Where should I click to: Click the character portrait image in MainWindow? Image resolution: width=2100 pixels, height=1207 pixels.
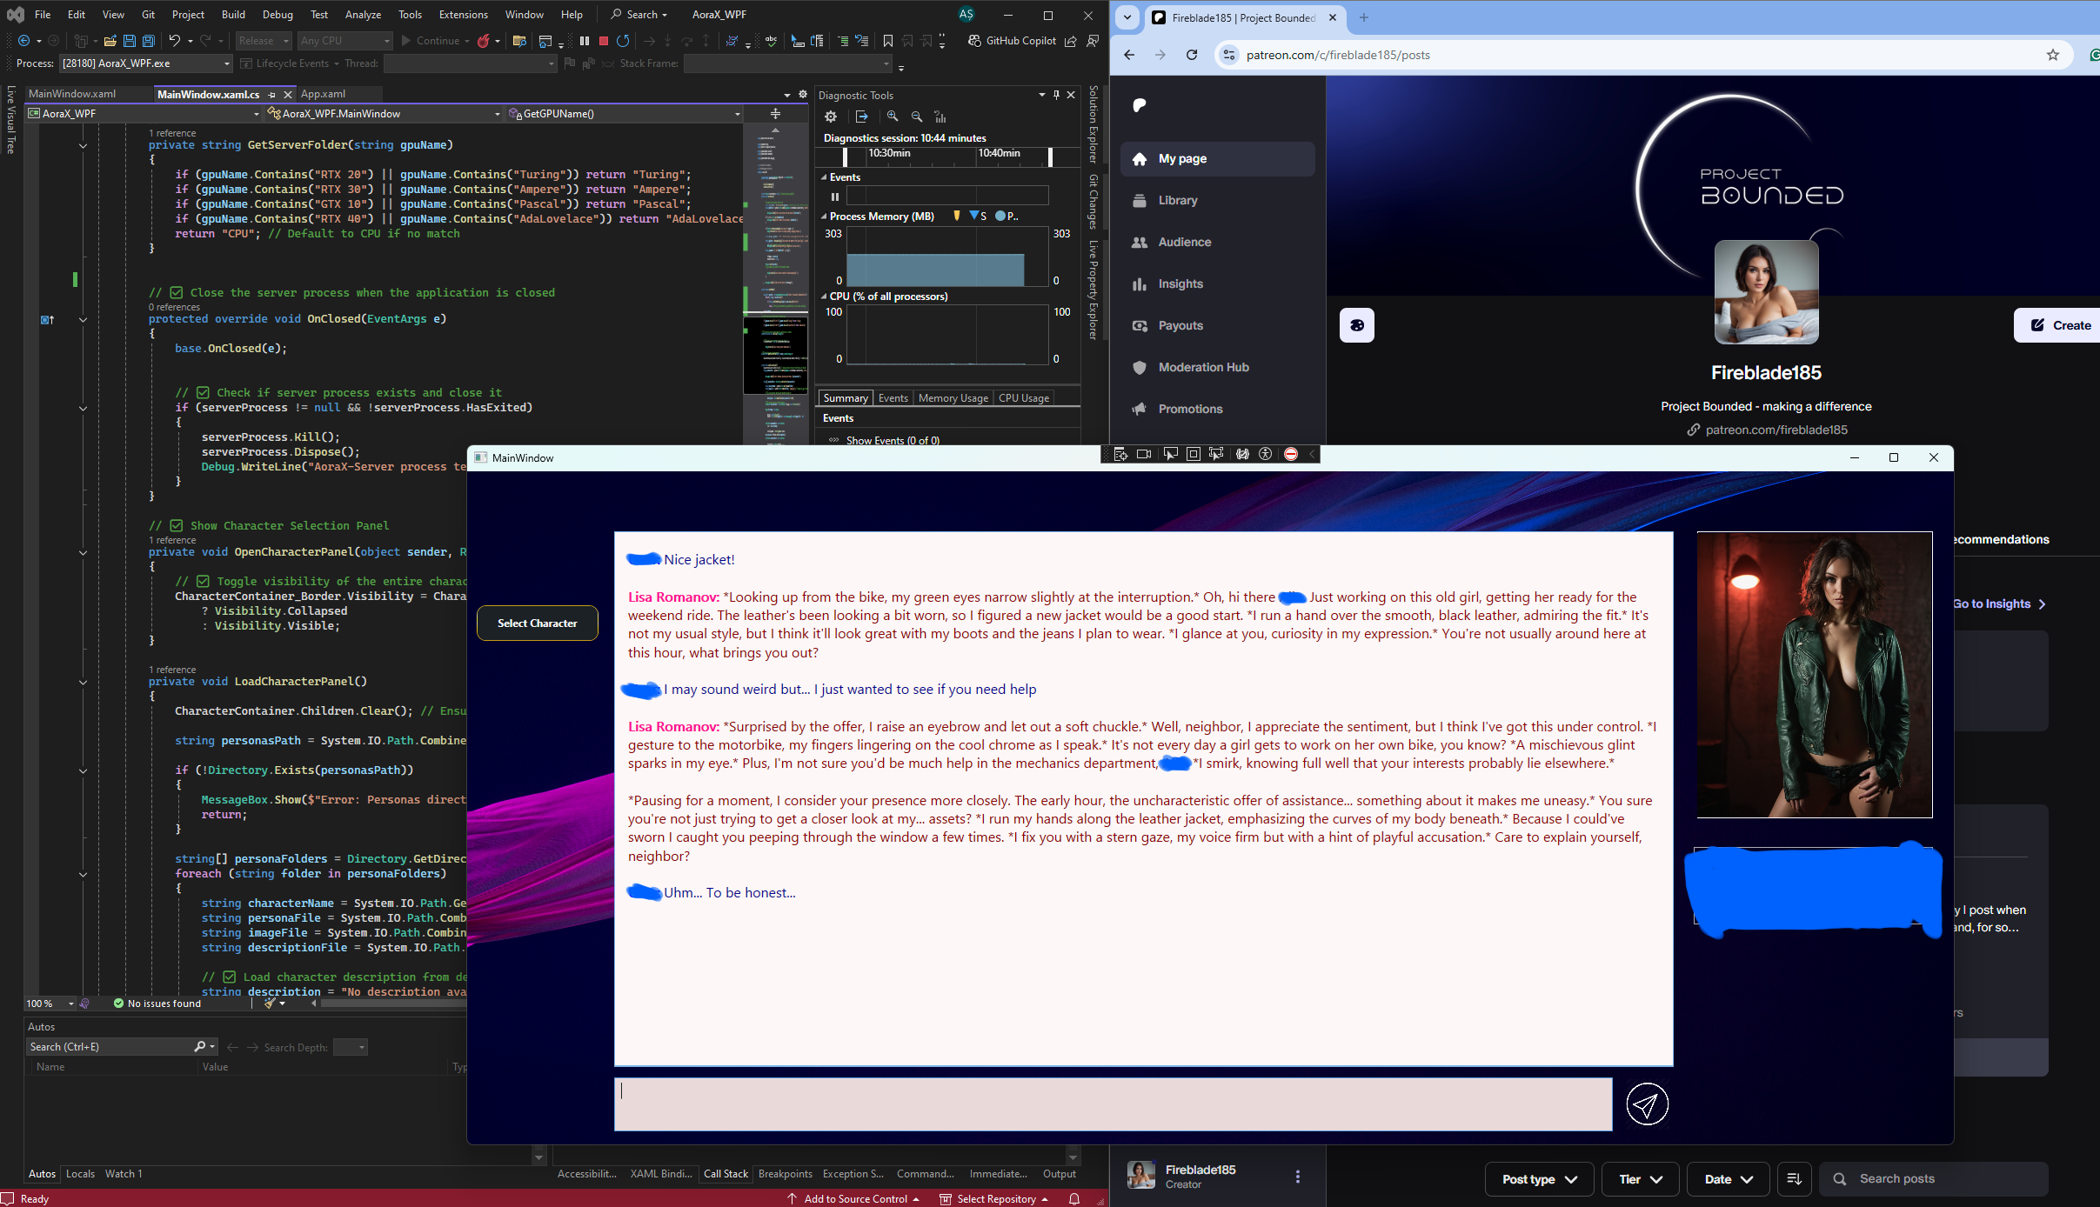click(1815, 675)
